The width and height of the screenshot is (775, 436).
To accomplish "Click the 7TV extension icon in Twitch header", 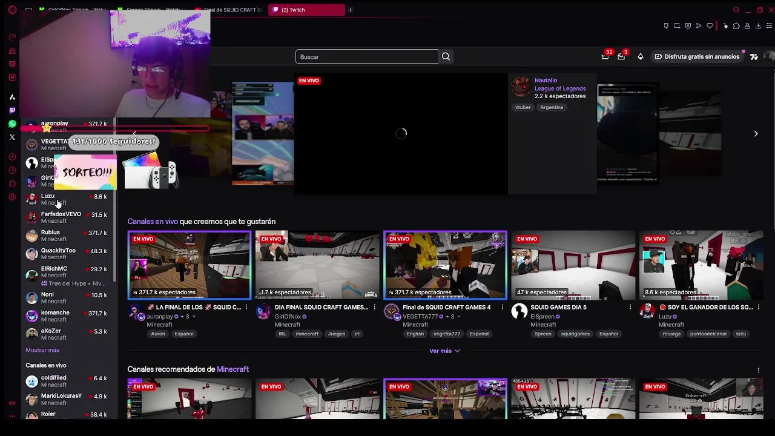I will tap(754, 57).
